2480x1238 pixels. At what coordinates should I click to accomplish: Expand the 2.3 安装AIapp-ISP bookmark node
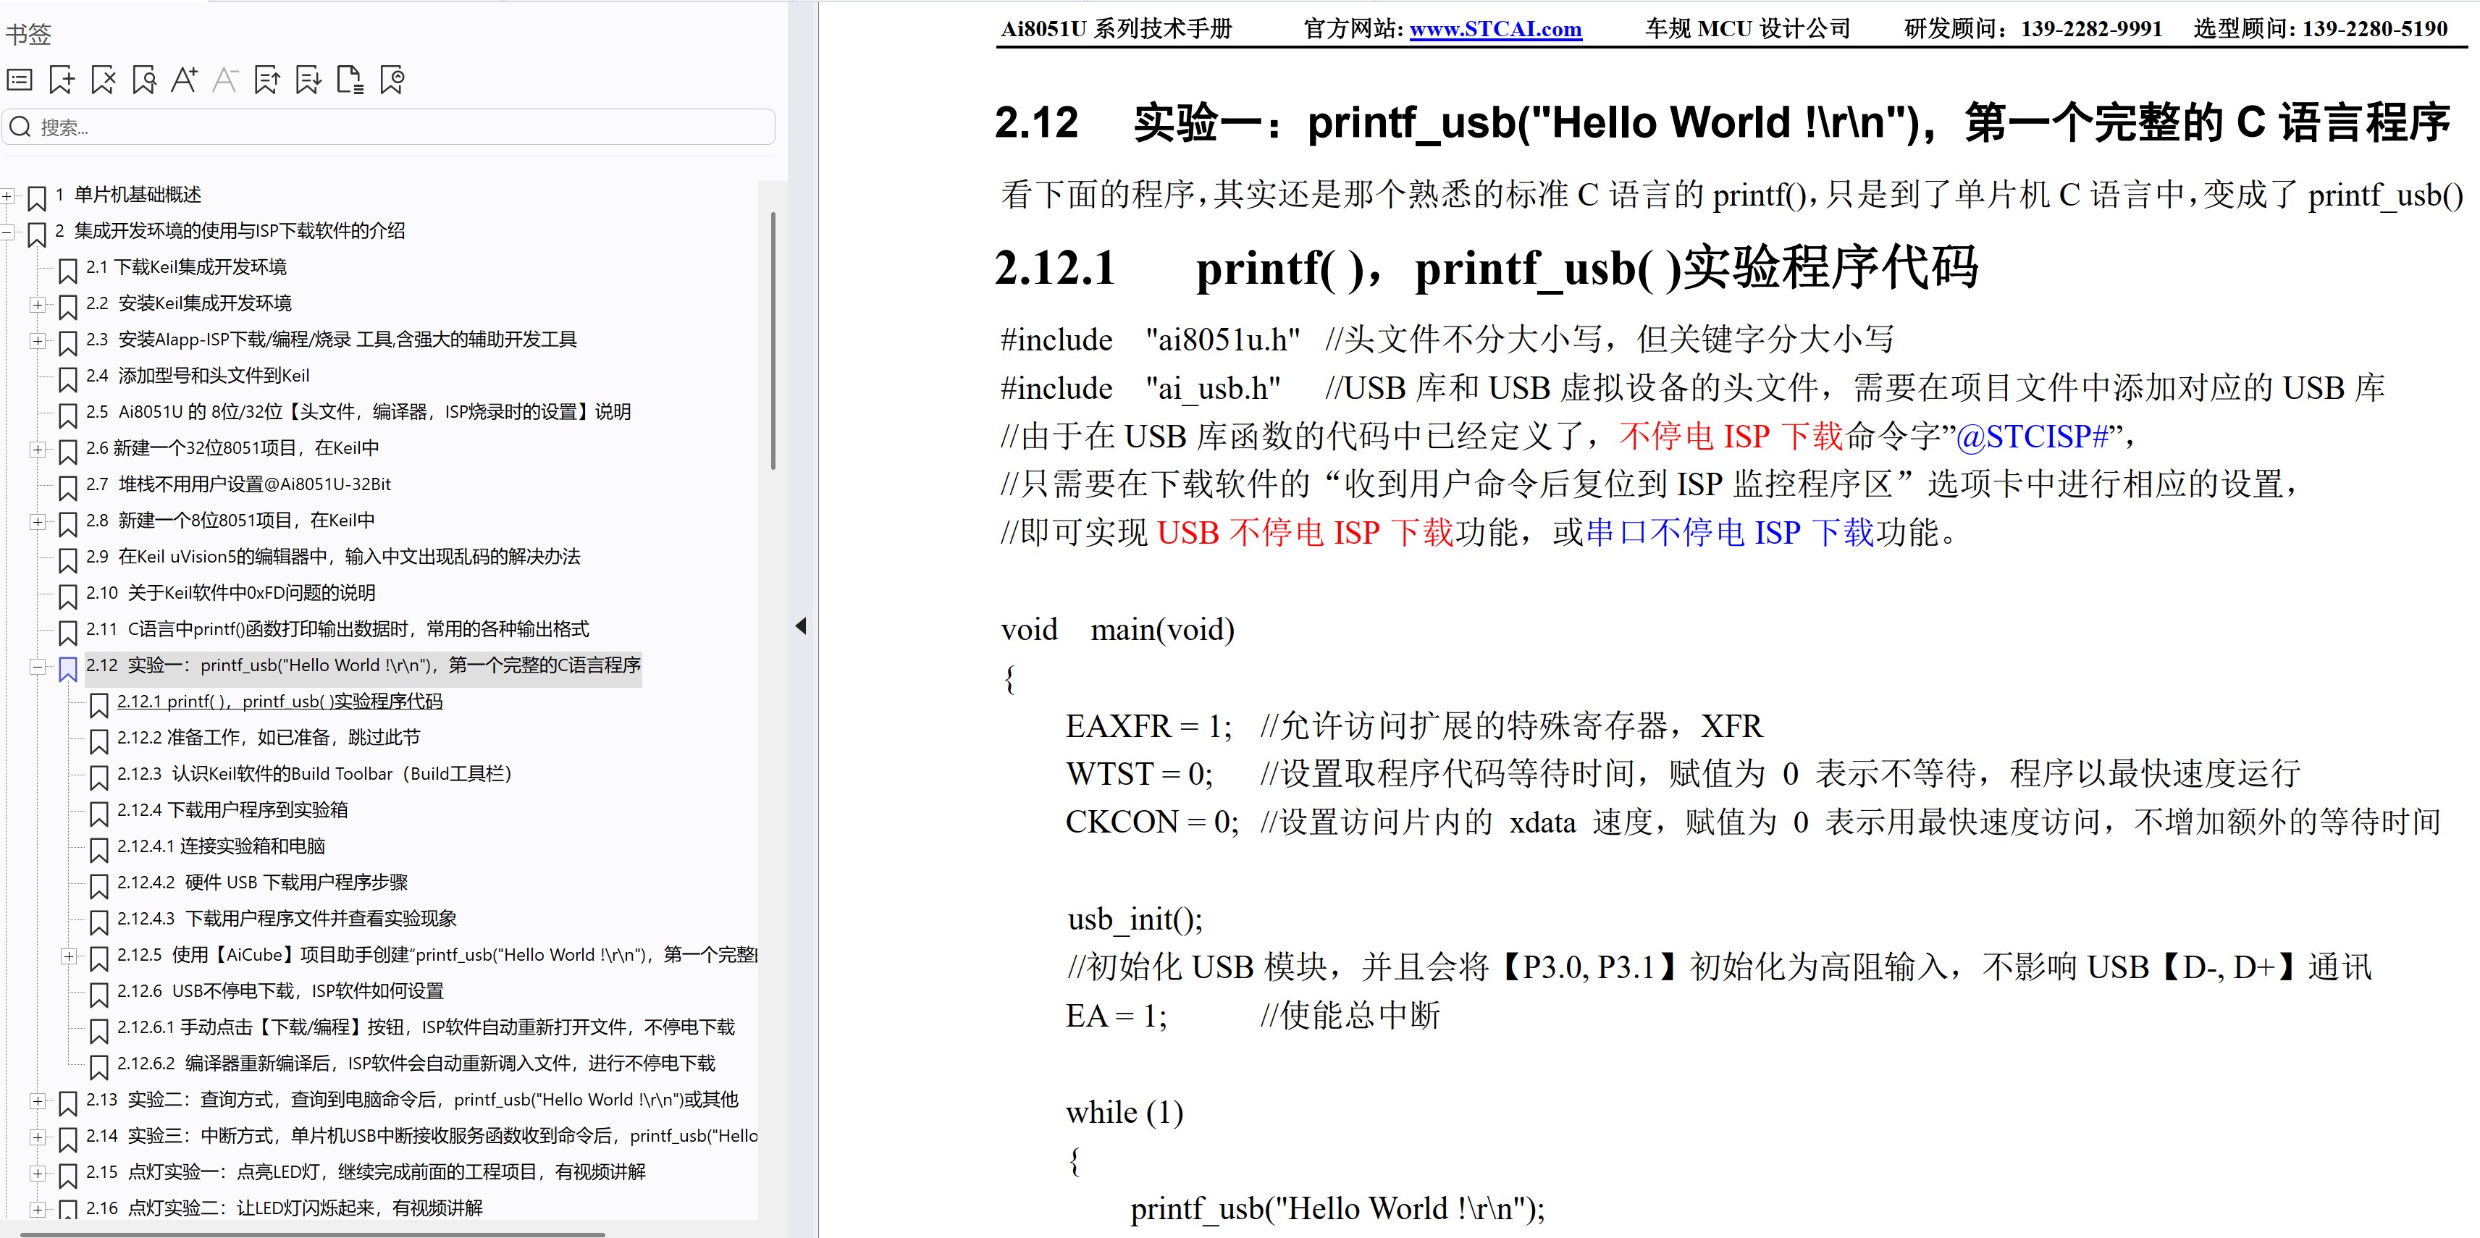[x=38, y=341]
